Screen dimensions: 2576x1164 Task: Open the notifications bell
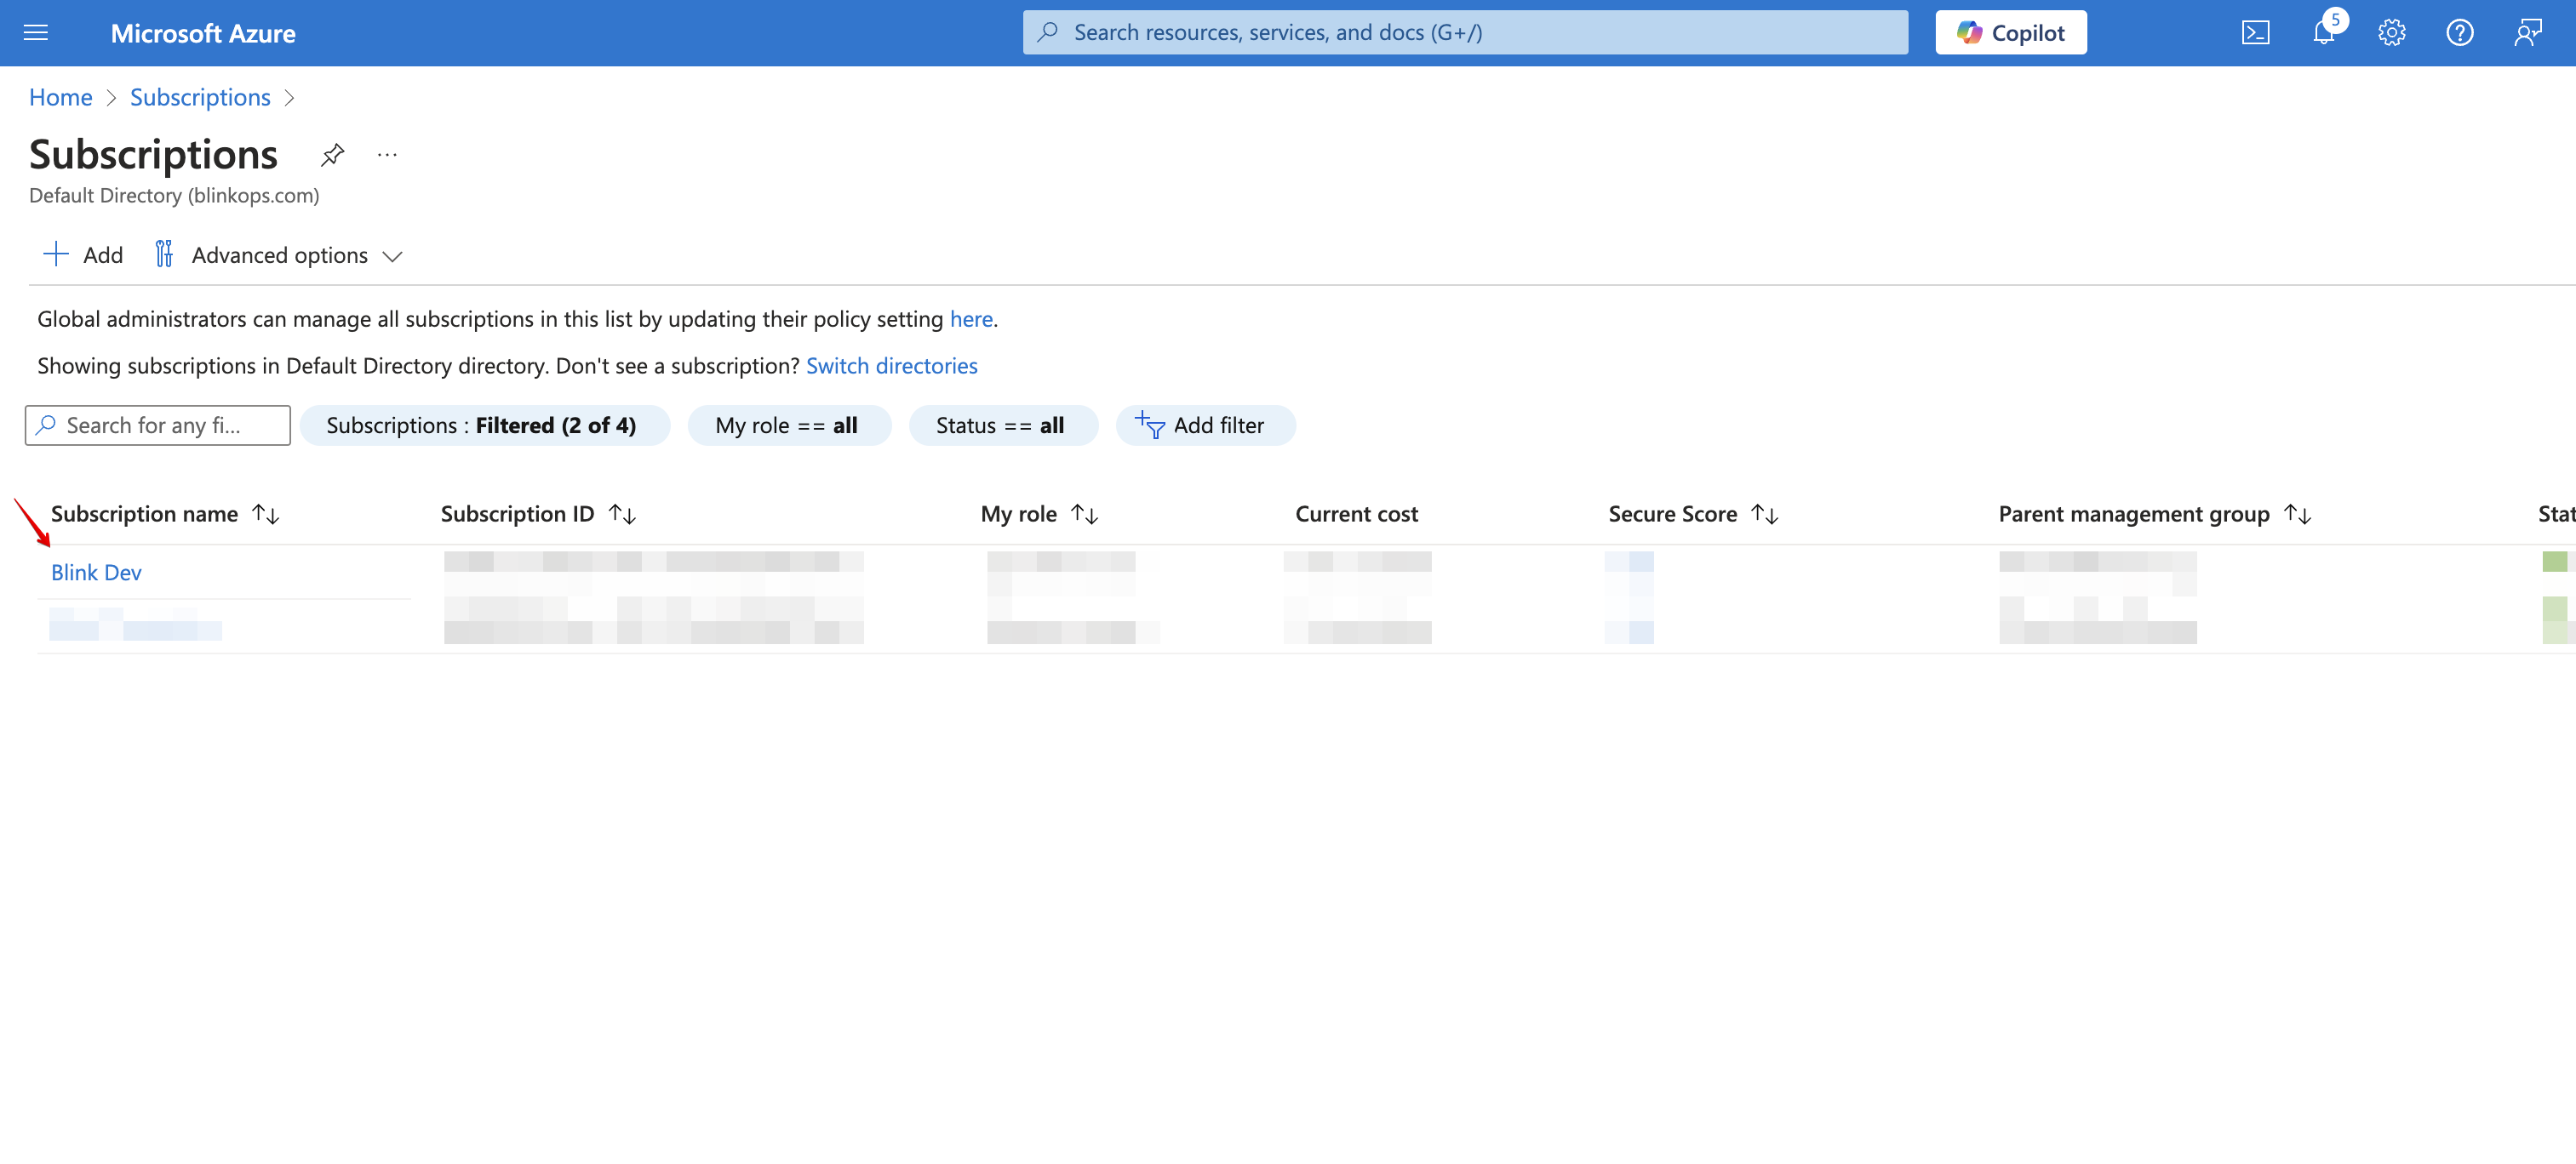(x=2323, y=33)
